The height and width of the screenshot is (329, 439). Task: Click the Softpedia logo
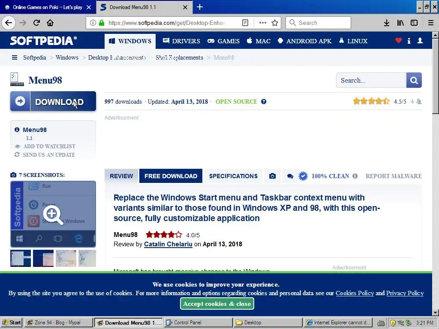[x=43, y=41]
